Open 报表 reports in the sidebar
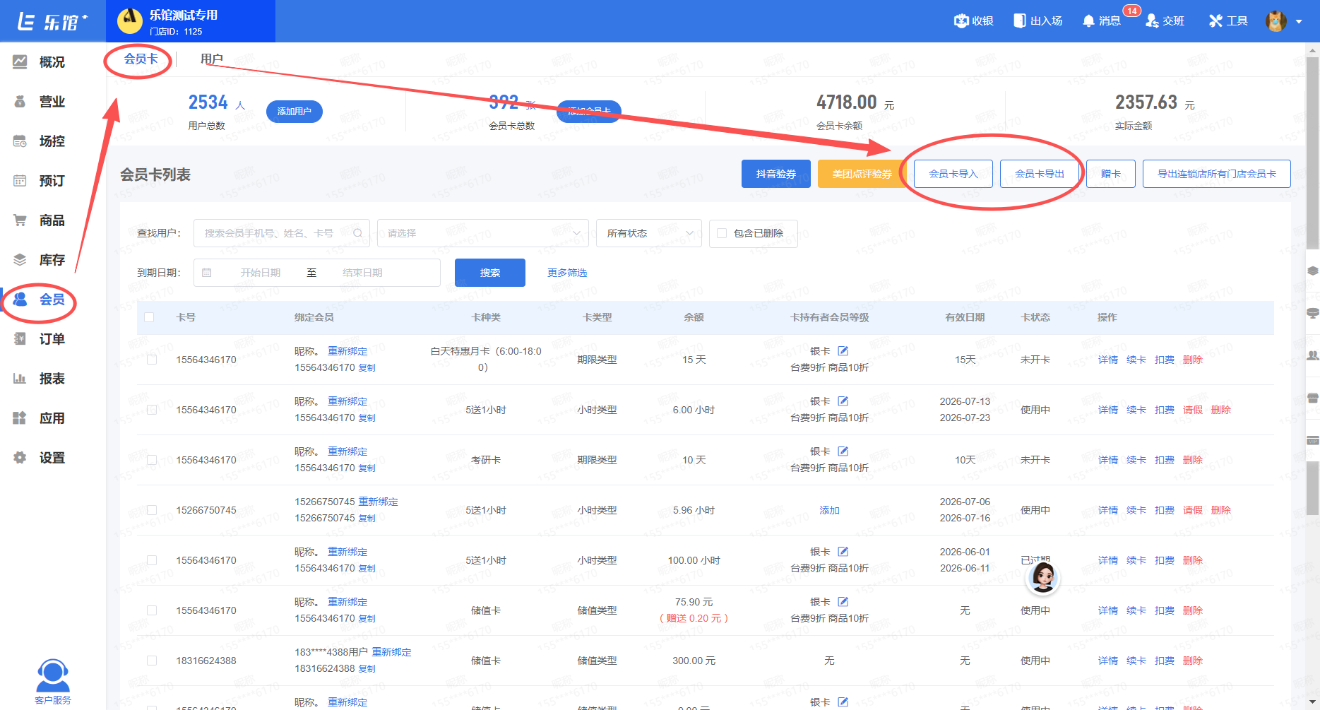This screenshot has width=1320, height=710. (x=52, y=379)
